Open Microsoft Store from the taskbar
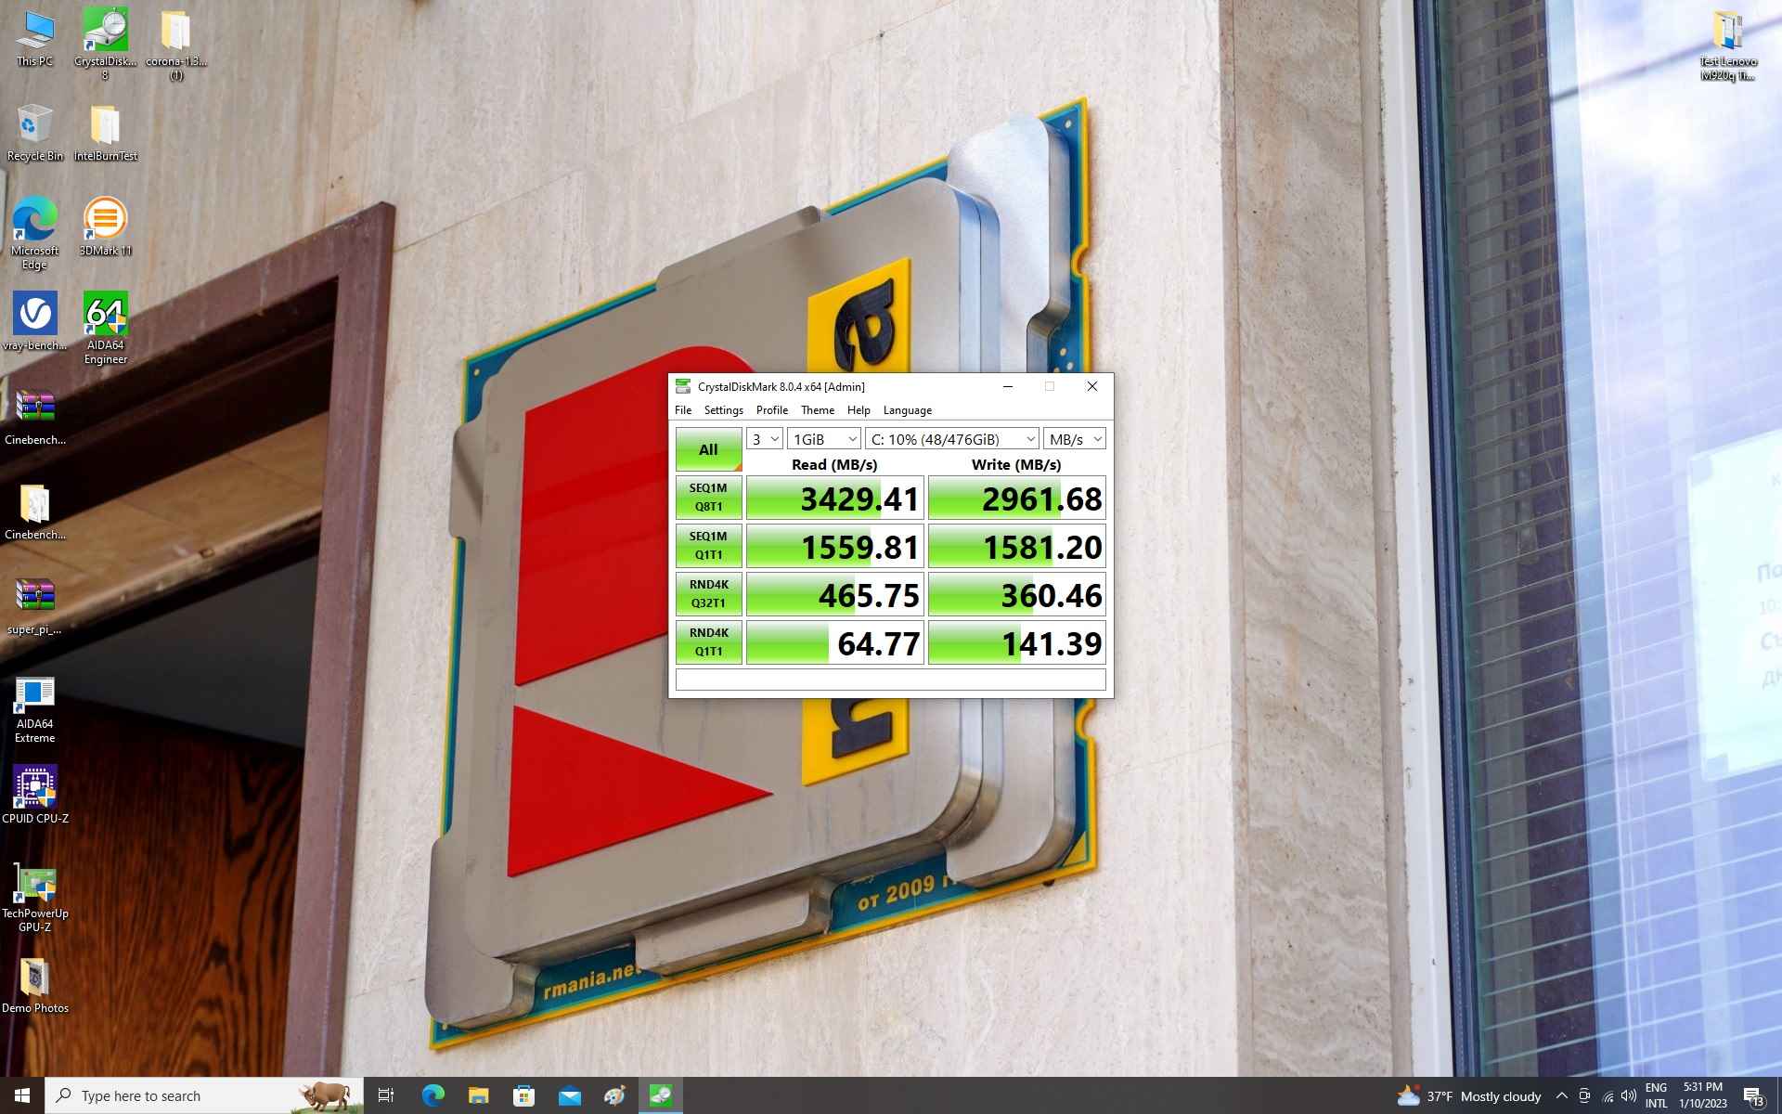 click(523, 1095)
